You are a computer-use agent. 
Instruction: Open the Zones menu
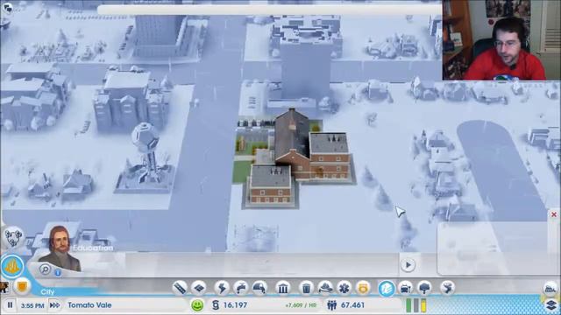(199, 288)
